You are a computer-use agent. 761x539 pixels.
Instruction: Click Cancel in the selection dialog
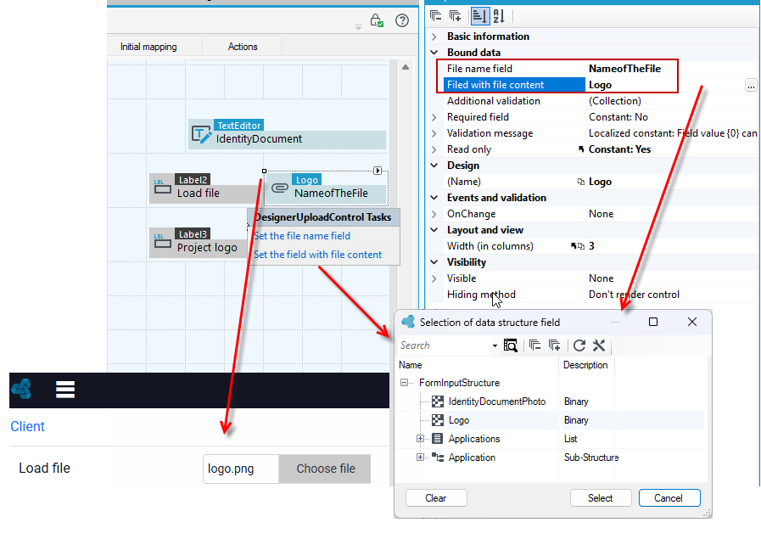click(669, 497)
